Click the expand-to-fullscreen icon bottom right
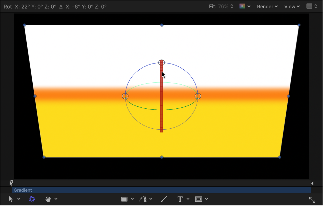 312,199
